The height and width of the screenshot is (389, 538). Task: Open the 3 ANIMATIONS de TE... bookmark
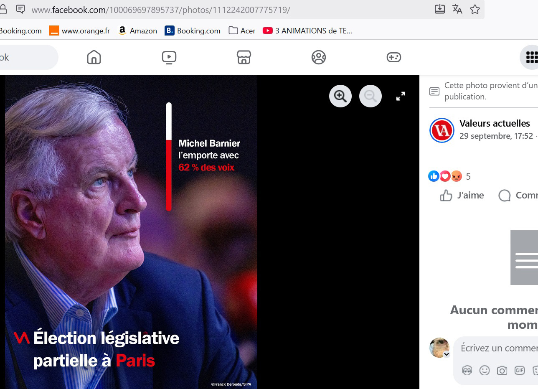click(307, 31)
